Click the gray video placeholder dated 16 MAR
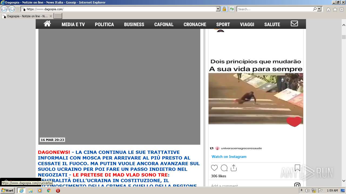 [119, 86]
